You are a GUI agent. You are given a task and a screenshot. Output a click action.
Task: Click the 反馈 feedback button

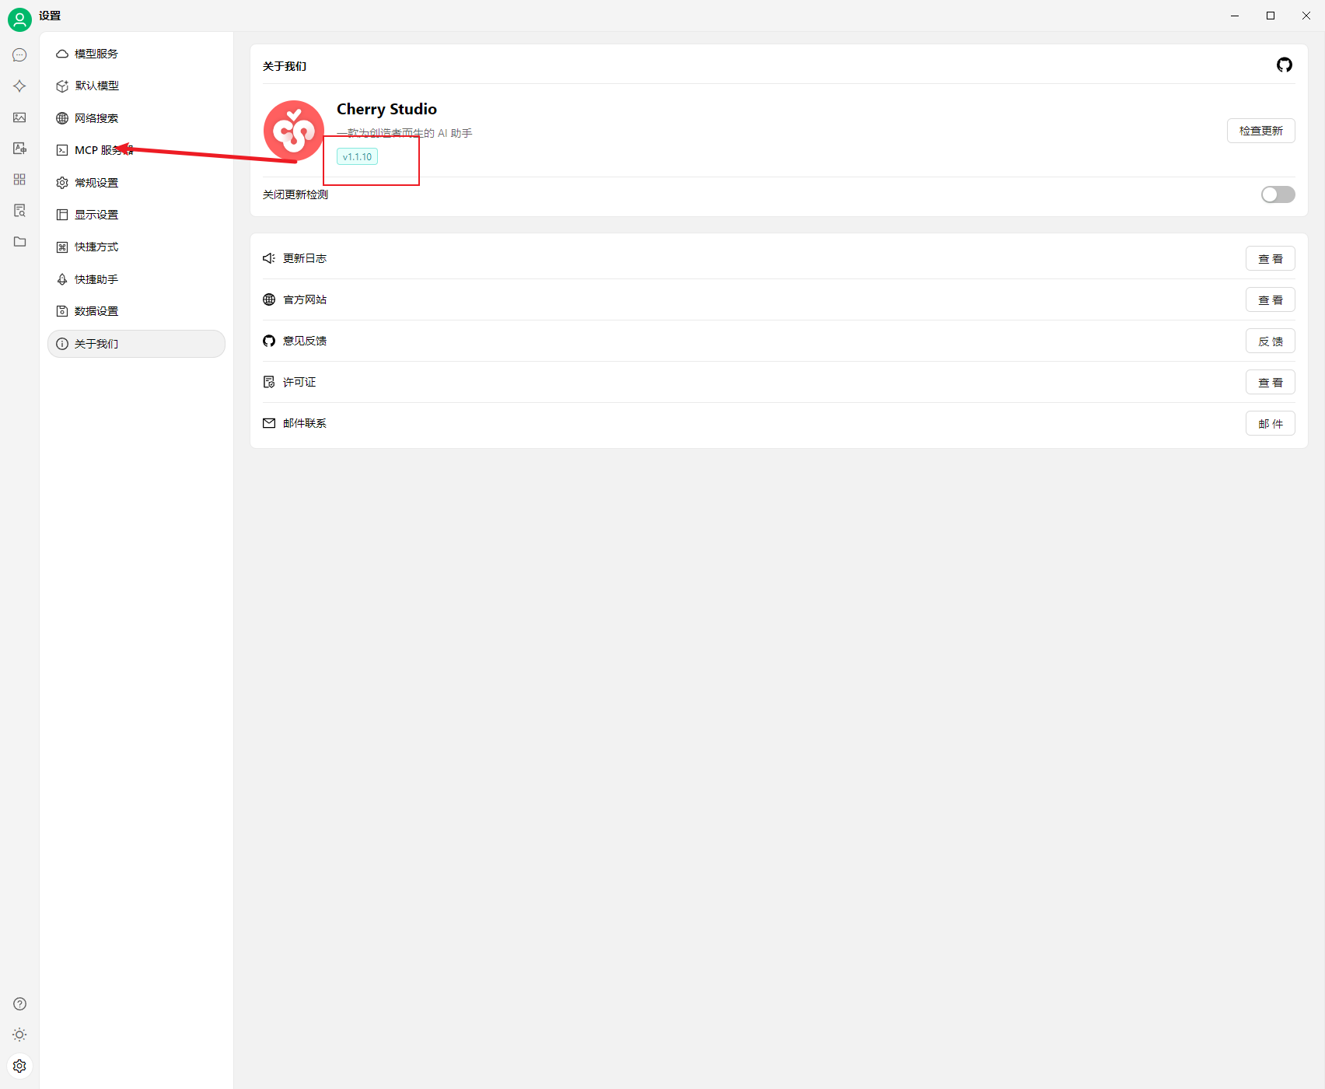1271,341
